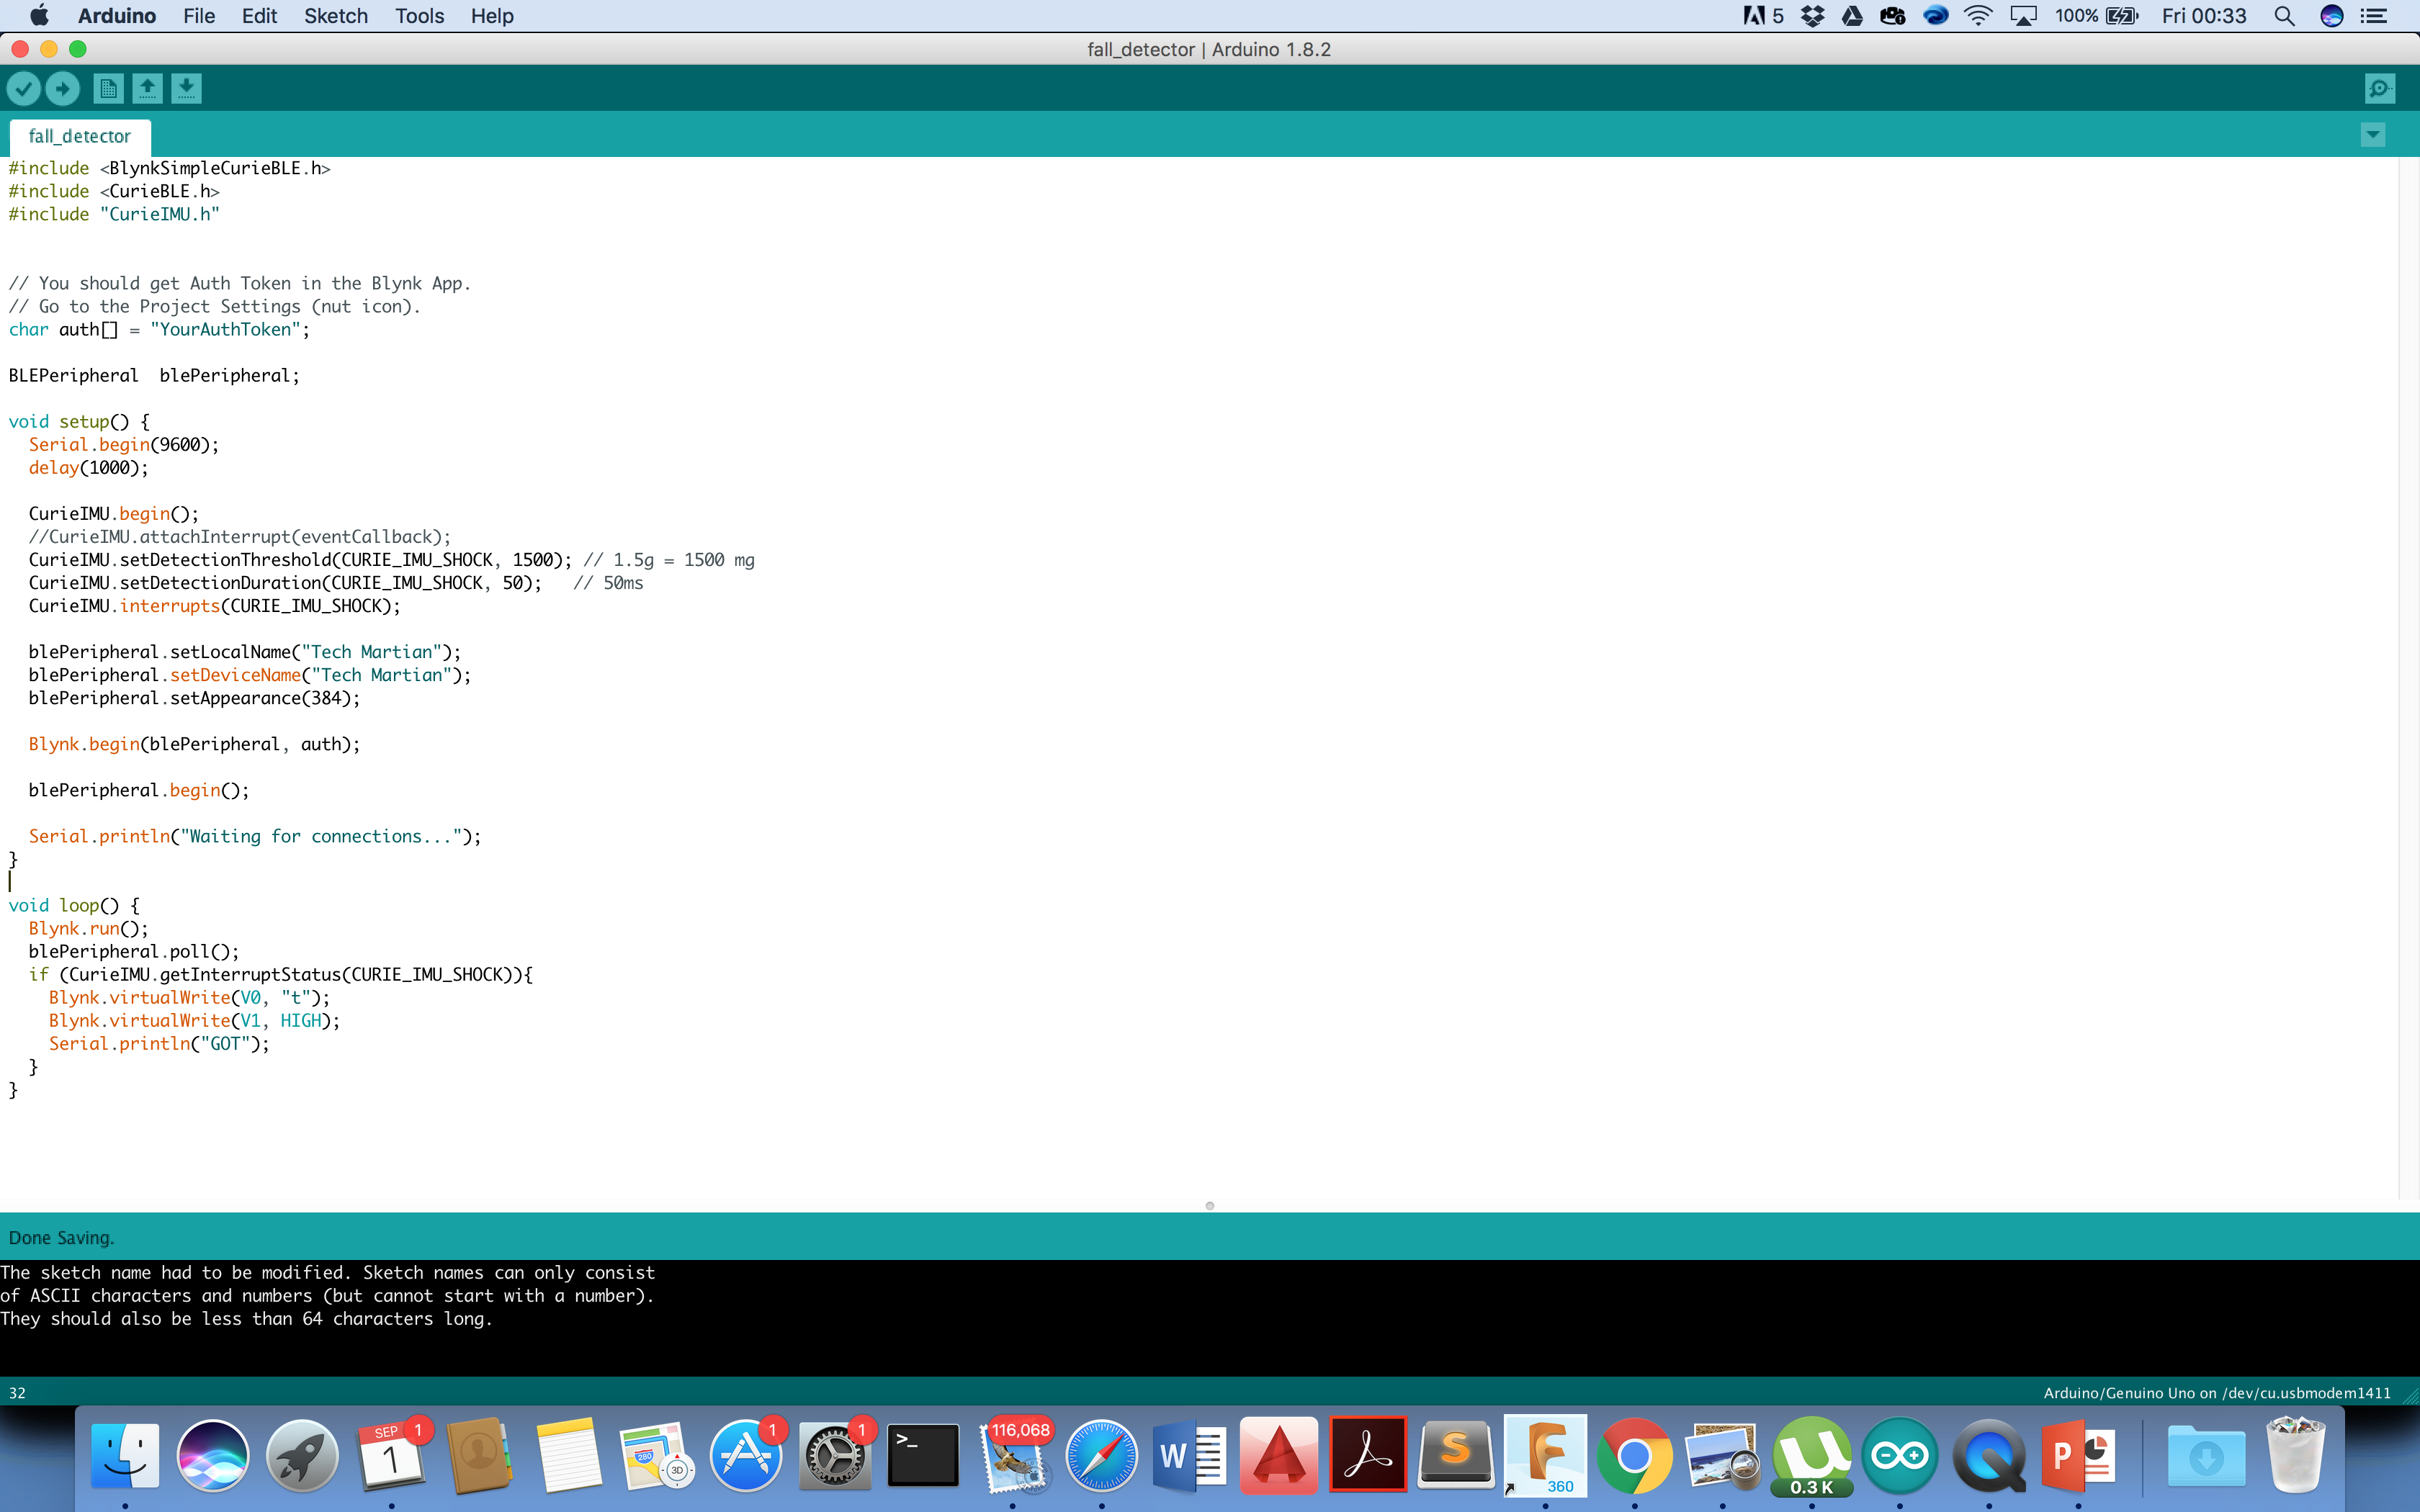
Task: Open Trash in the Dock
Action: click(2295, 1456)
